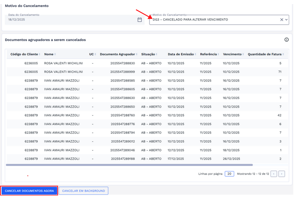294x198 pixels.
Task: Click the Data do Cancelamento date field
Action: [x=71, y=20]
